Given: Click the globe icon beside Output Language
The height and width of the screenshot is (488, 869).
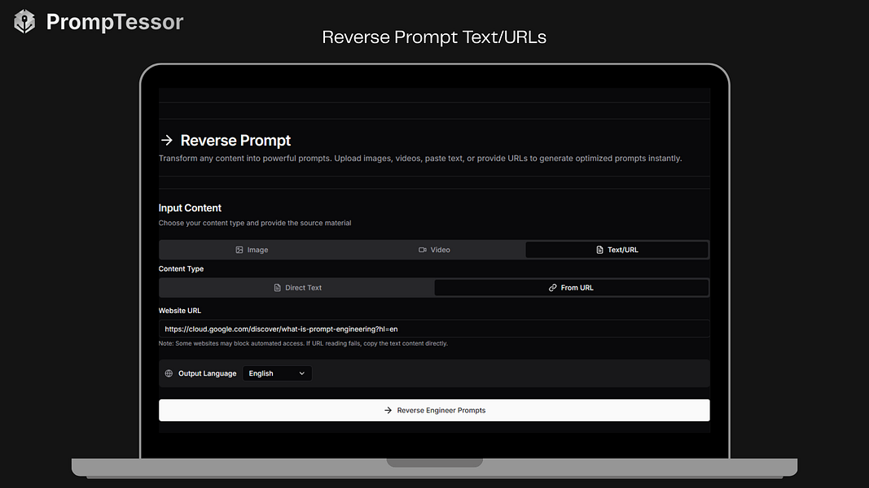Looking at the screenshot, I should pos(169,373).
